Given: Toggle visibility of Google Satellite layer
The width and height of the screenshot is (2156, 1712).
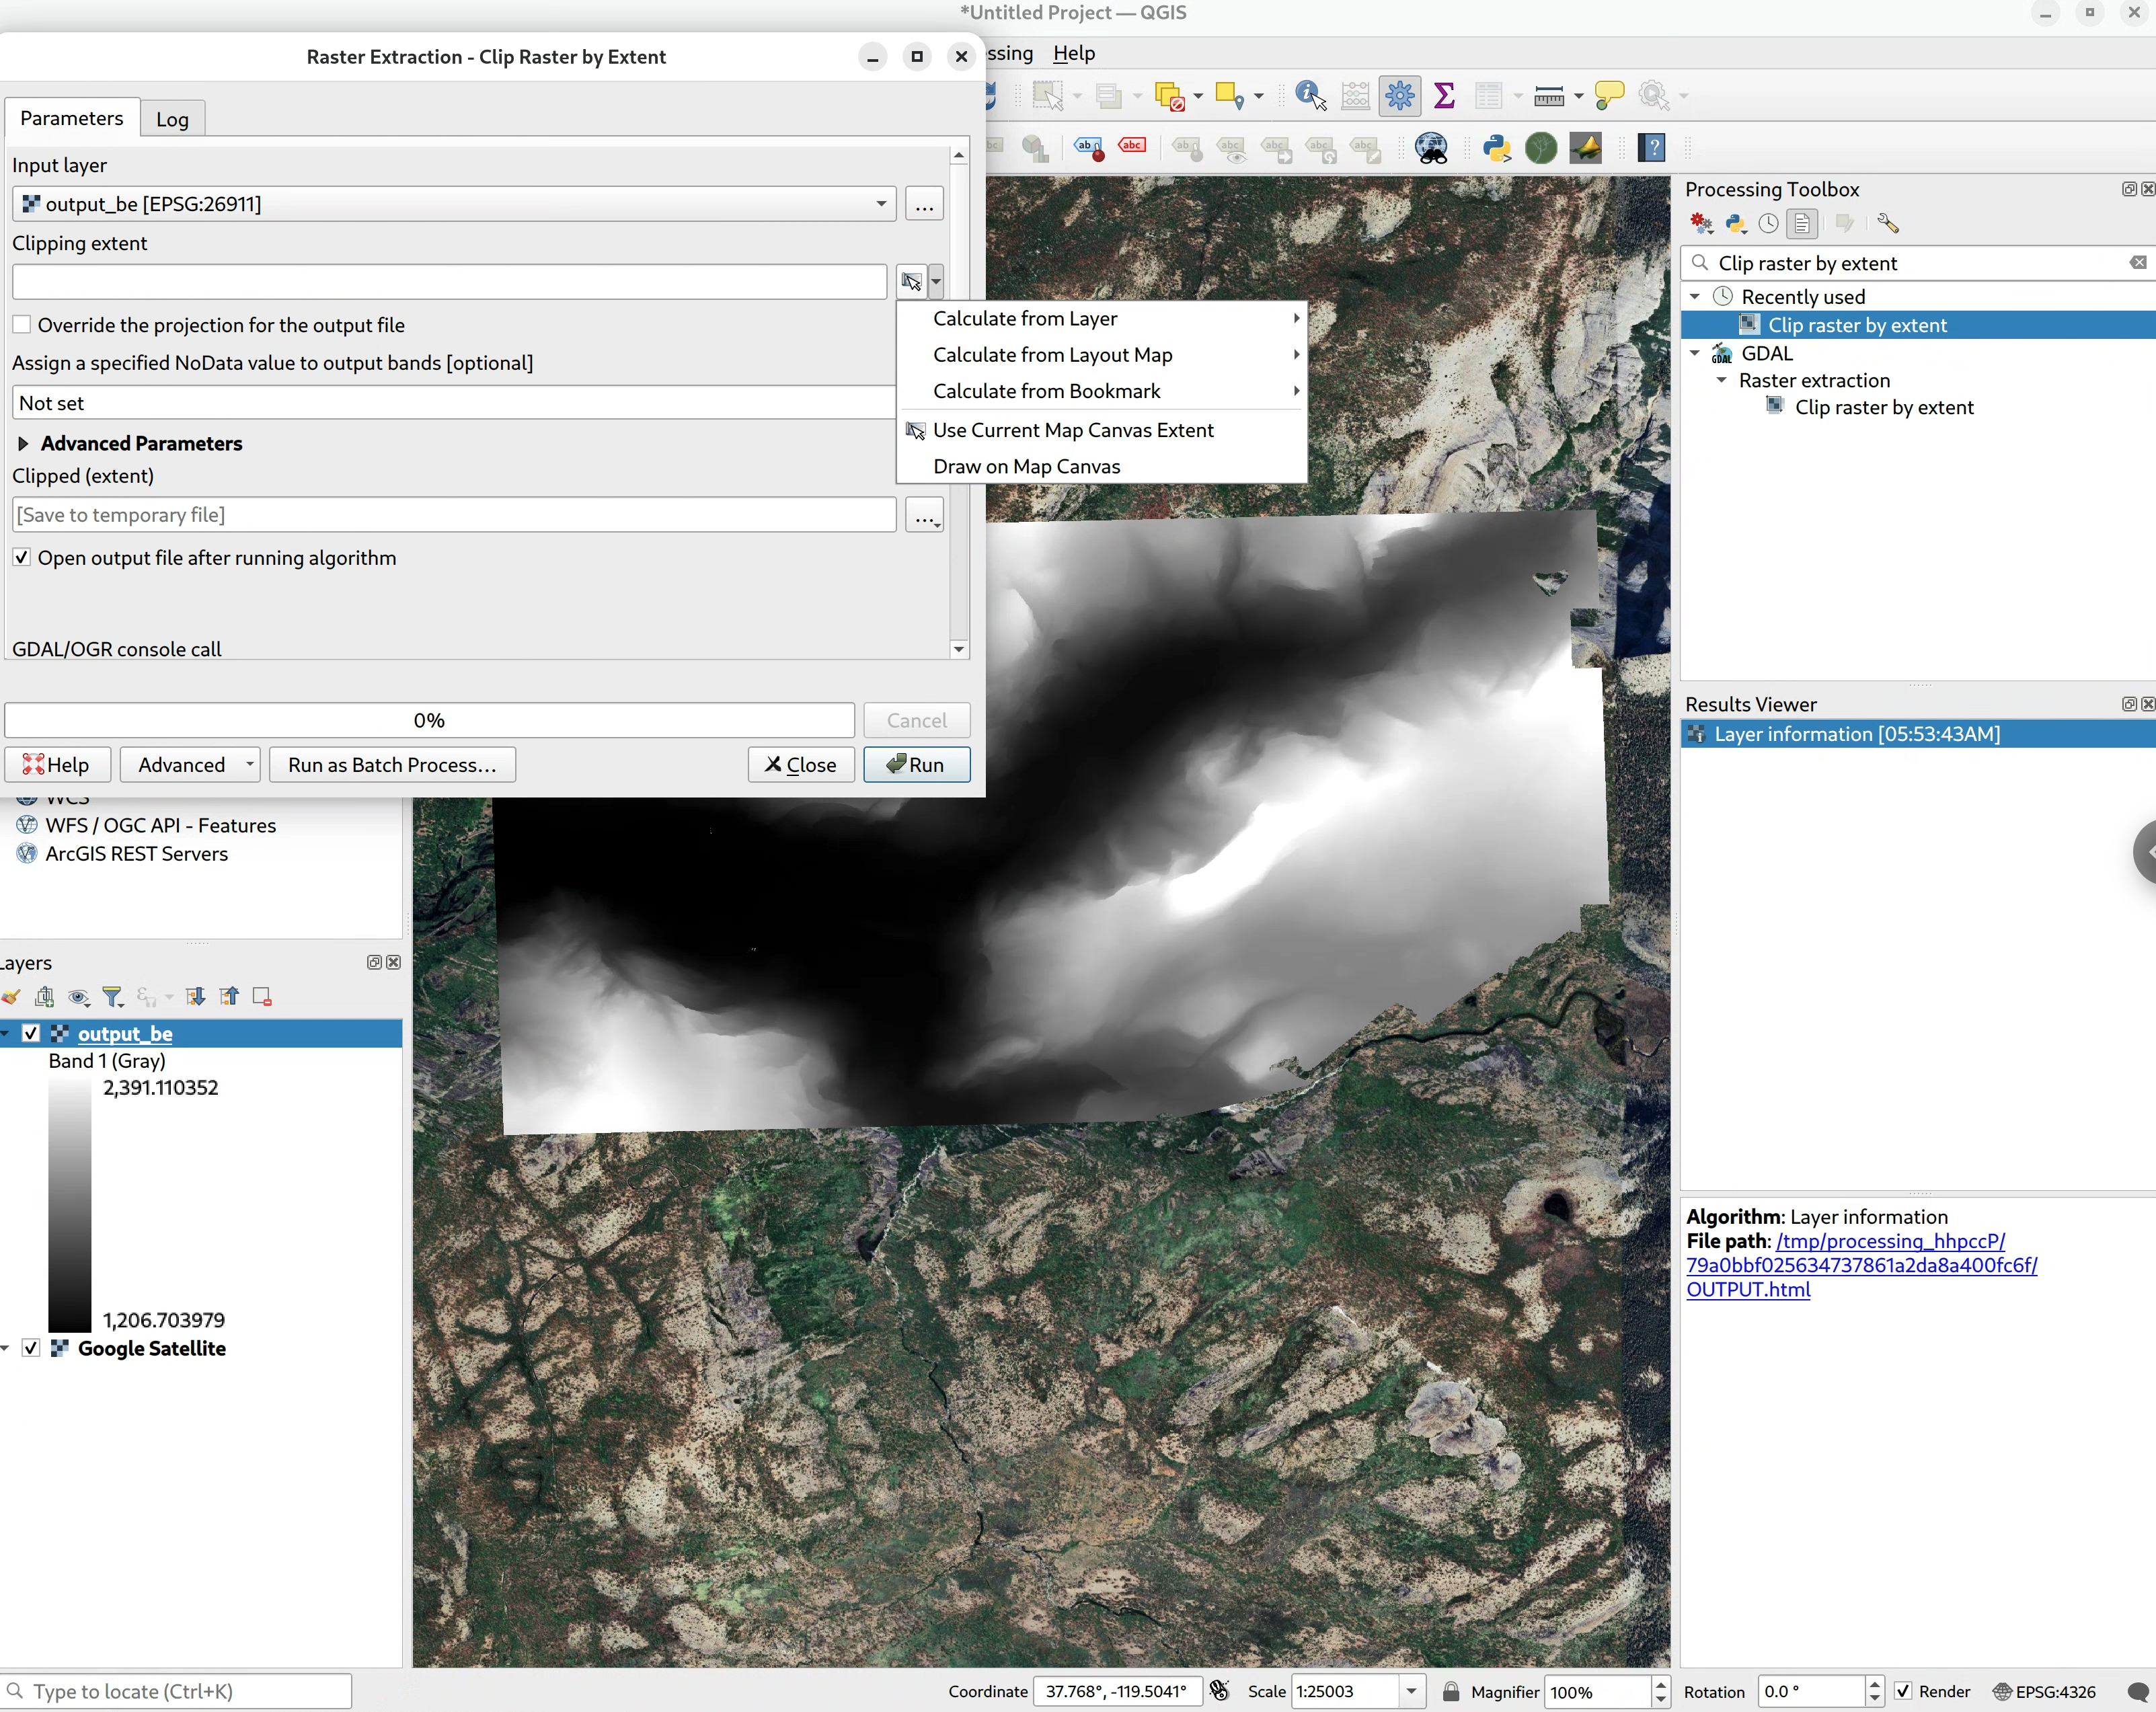Looking at the screenshot, I should [x=31, y=1348].
